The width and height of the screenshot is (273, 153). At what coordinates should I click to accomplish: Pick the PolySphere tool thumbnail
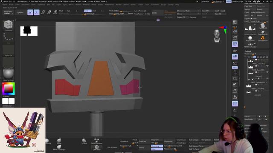point(250,39)
